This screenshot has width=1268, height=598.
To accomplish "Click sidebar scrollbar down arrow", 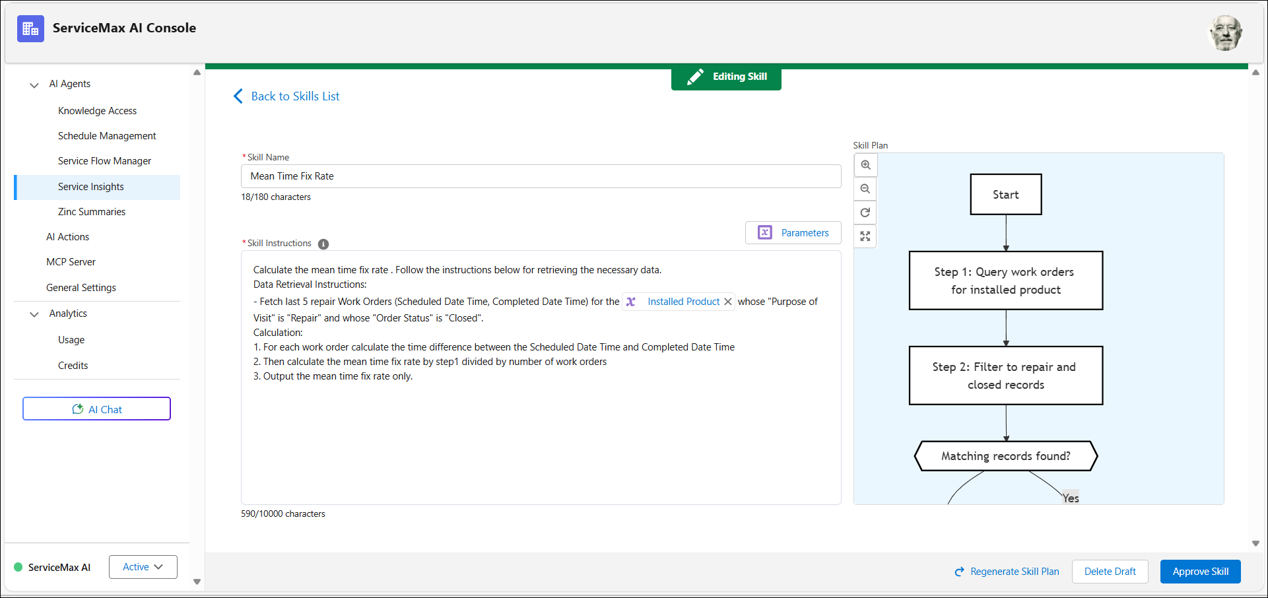I will click(197, 581).
